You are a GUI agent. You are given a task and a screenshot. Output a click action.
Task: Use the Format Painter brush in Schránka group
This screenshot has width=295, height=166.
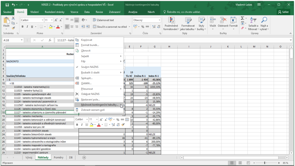[x=13, y=28]
